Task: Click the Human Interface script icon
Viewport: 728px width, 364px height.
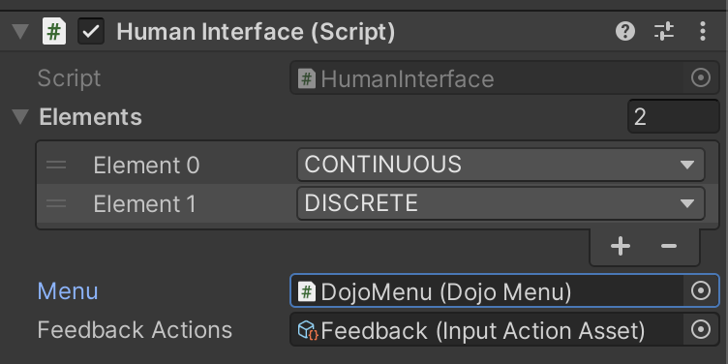Action: tap(54, 32)
